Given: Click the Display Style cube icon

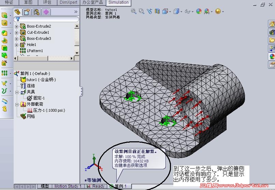Looking at the screenshot, I should pos(176,11).
